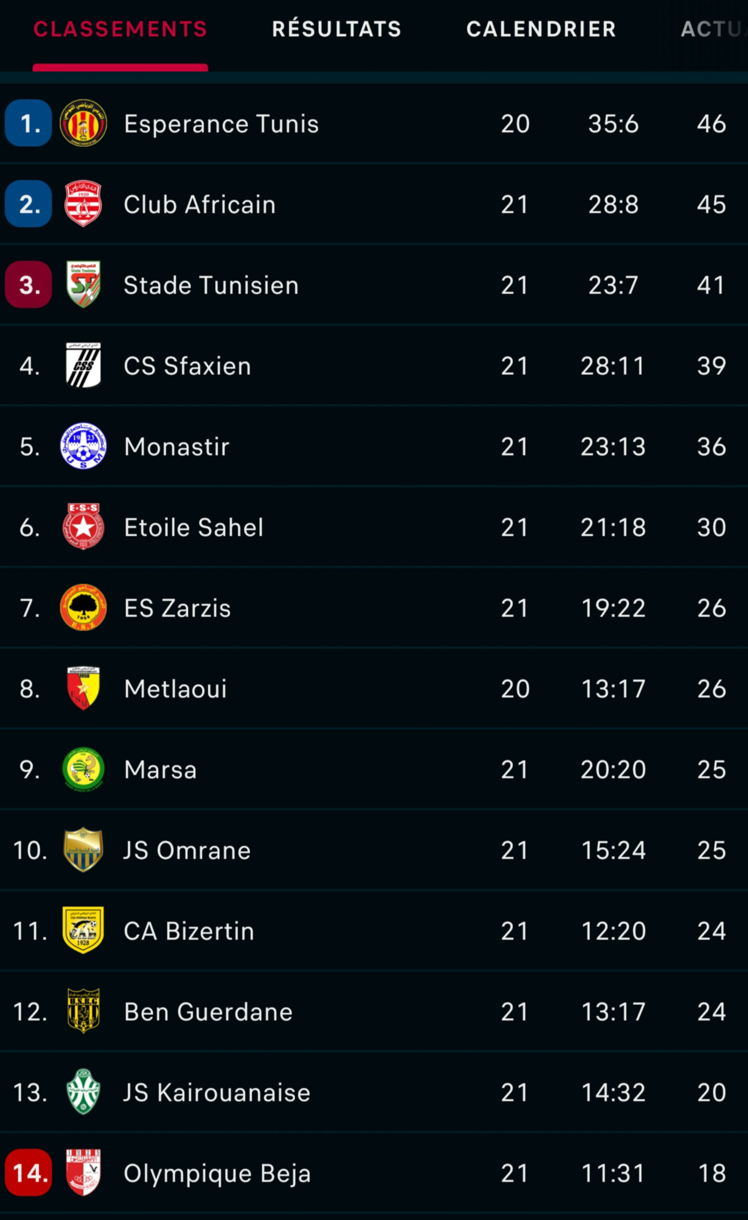Tap the Esperance Tunis club crest
This screenshot has height=1220, width=748.
coord(83,123)
